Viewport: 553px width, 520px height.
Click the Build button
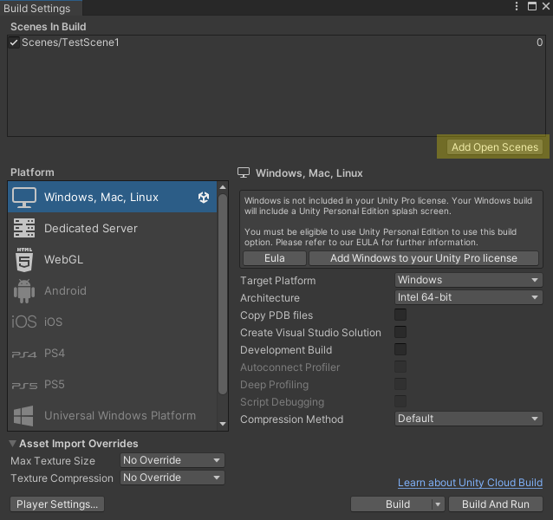pos(392,504)
